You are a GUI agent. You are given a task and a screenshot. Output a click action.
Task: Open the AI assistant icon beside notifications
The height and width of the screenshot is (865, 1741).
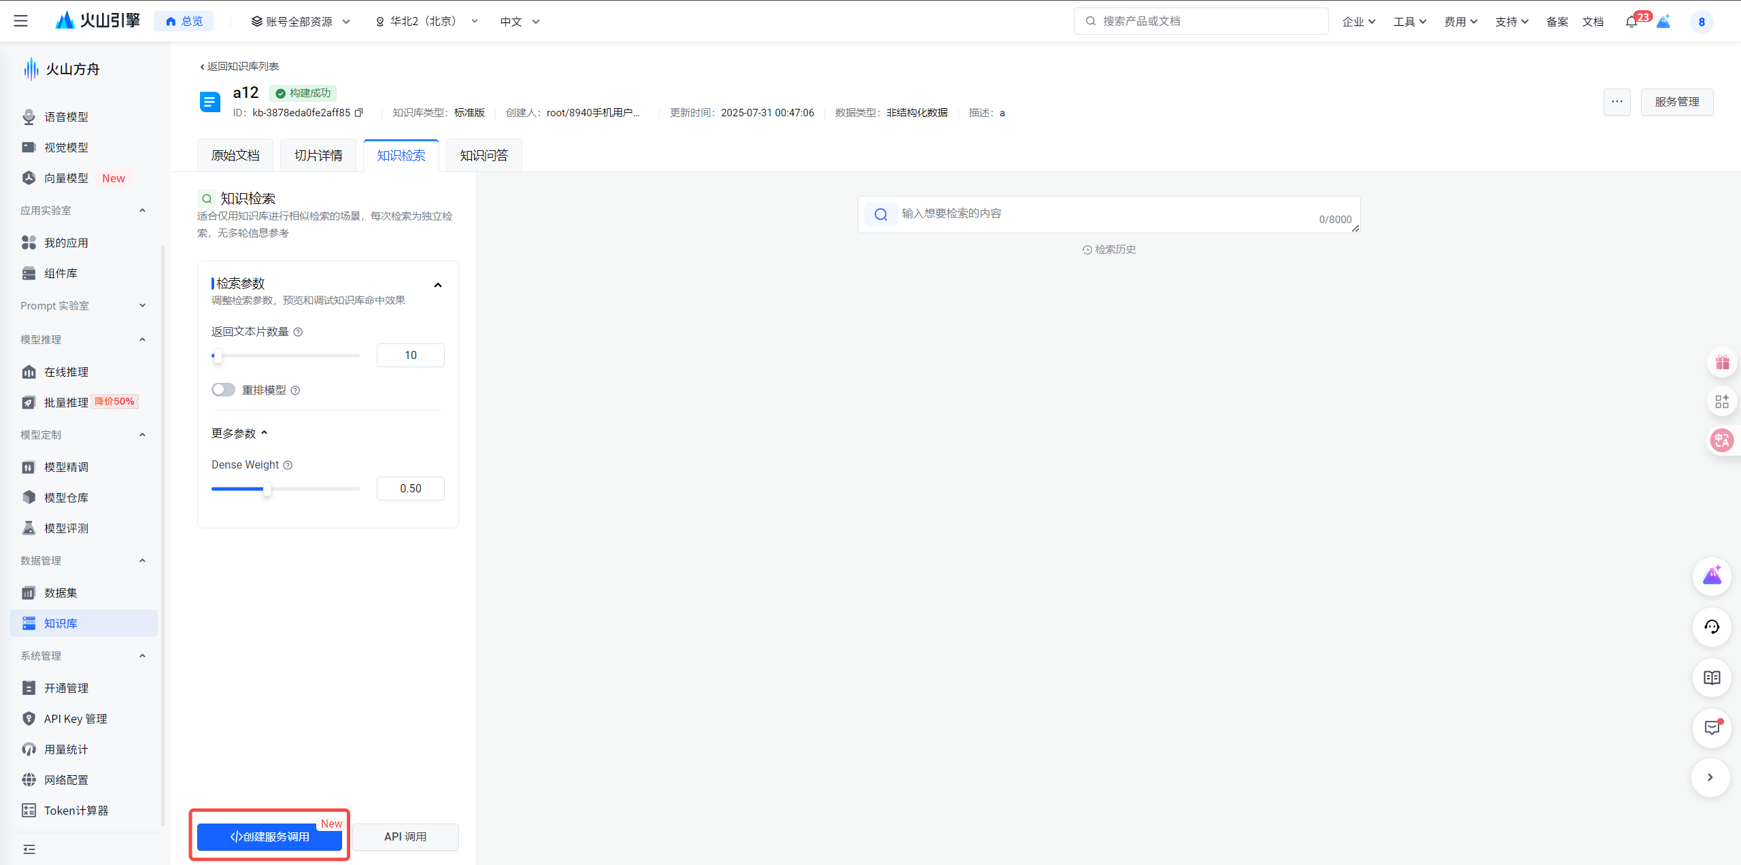coord(1663,22)
